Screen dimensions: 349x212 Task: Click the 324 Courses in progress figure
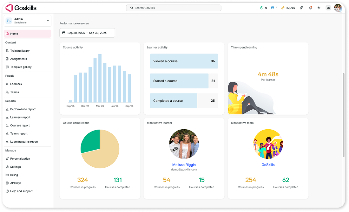click(82, 180)
